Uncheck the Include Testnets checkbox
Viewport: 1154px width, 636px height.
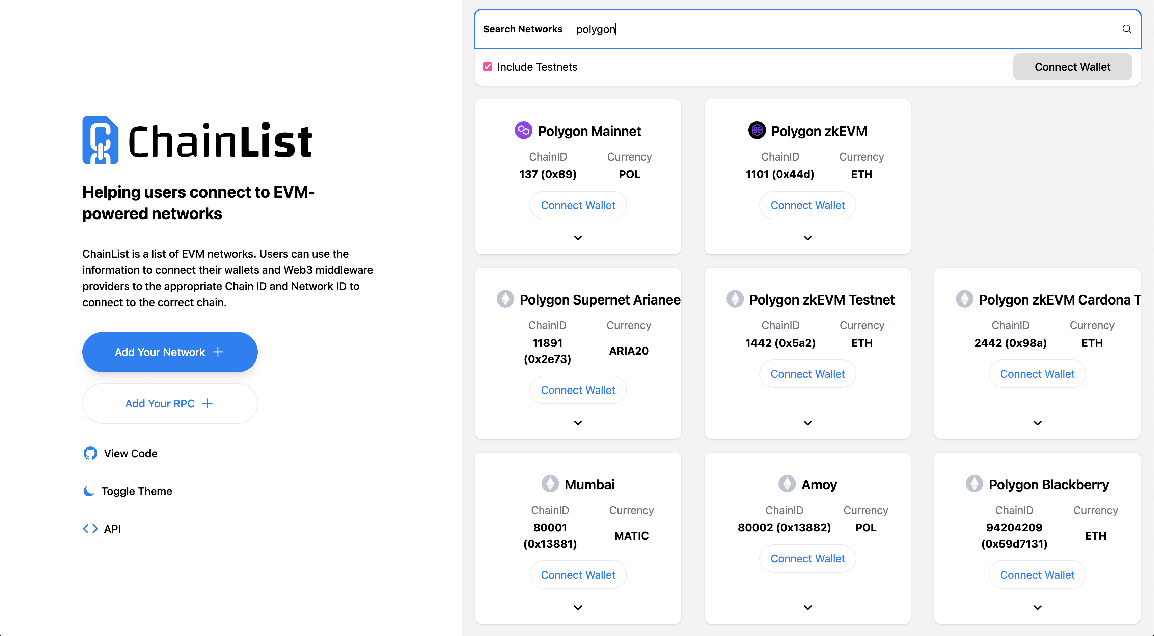487,67
